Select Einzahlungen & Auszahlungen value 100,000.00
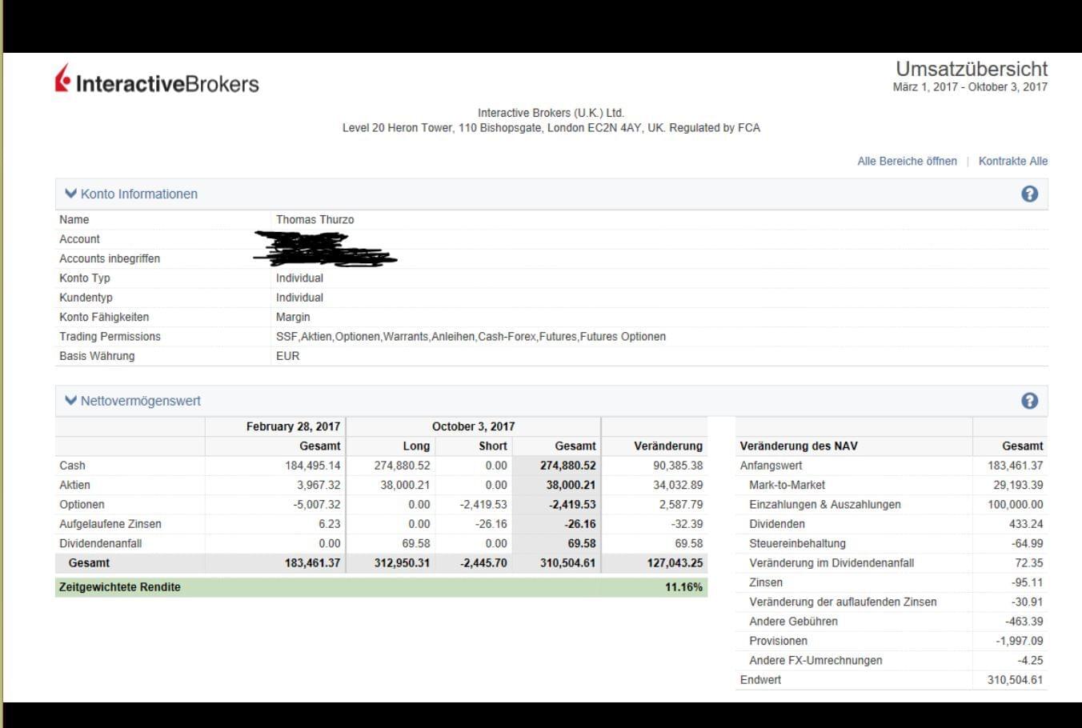Image resolution: width=1082 pixels, height=728 pixels. 1016,504
